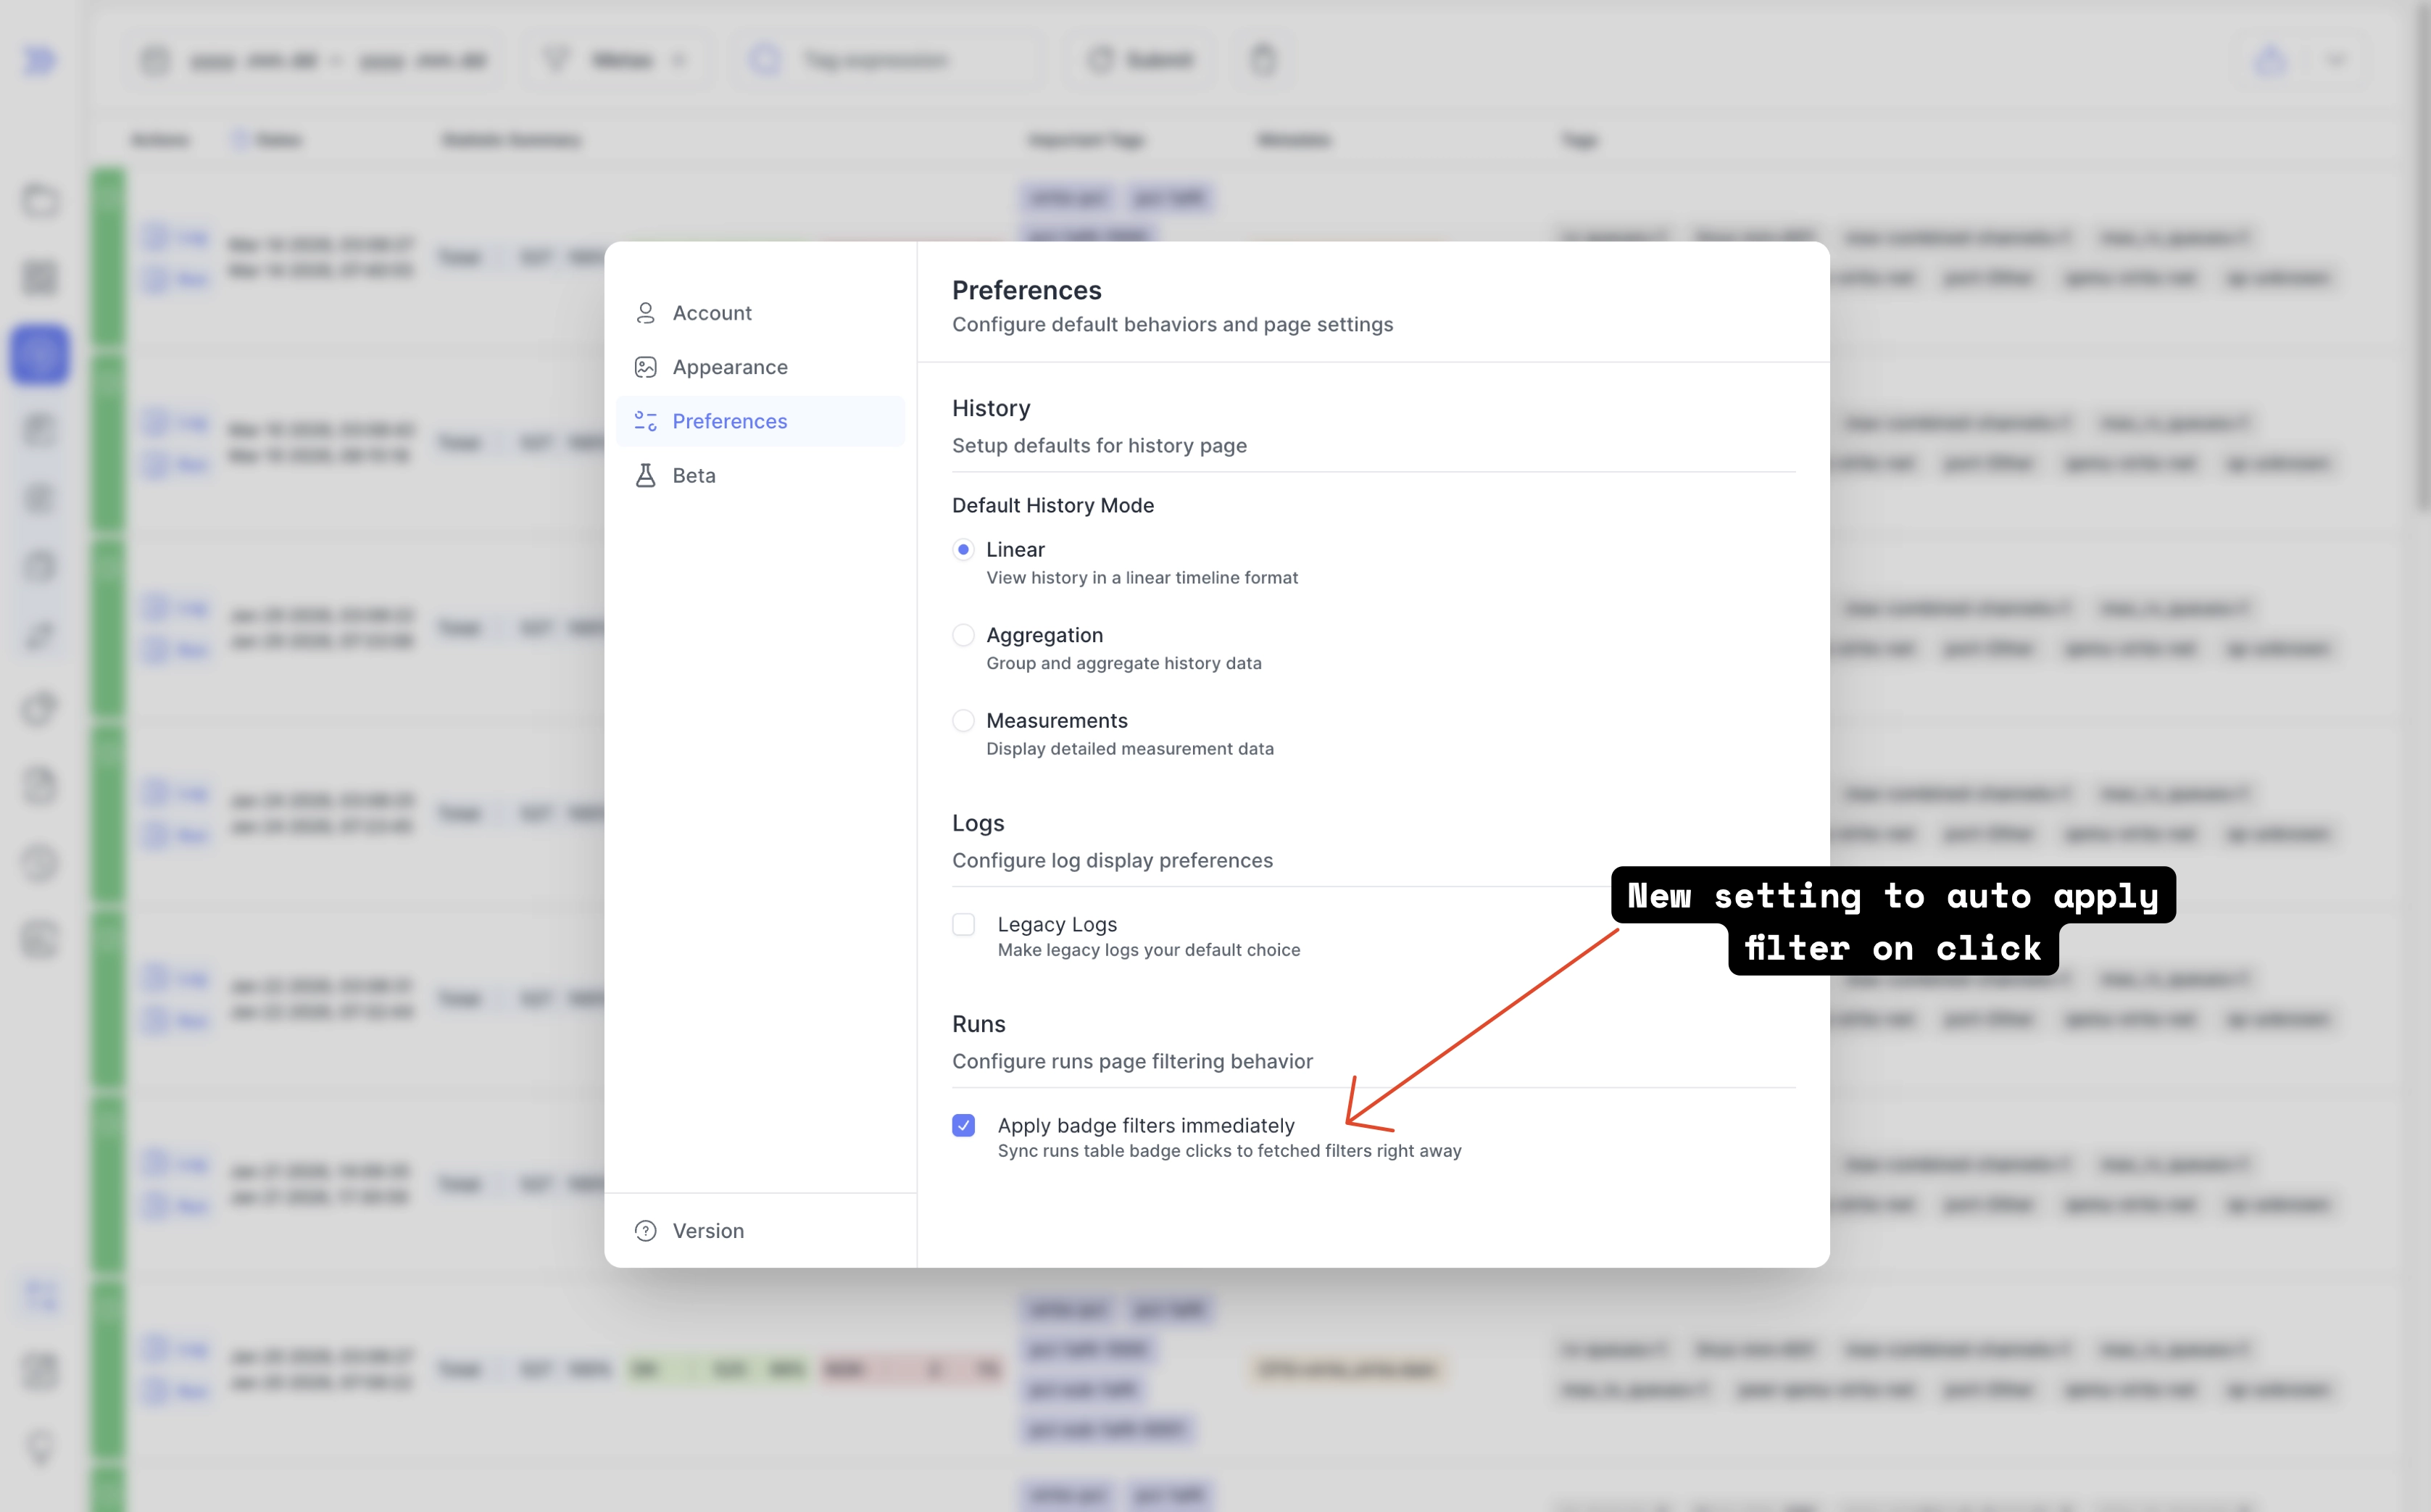The image size is (2431, 1512).
Task: Click the blurred trash icon in top toolbar
Action: pyautogui.click(x=1263, y=60)
